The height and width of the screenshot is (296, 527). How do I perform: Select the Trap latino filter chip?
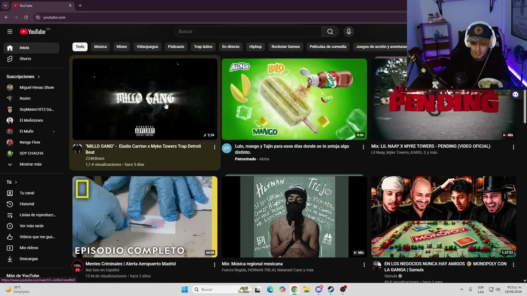coord(203,47)
